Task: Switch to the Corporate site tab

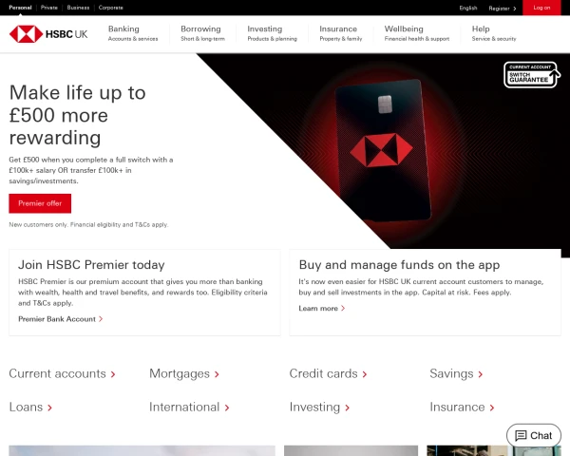Action: pos(111,8)
